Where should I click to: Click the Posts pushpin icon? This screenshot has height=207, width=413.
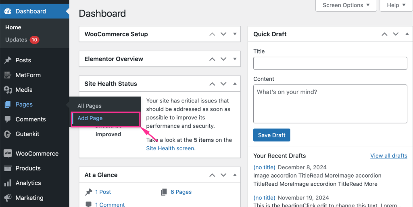point(8,60)
